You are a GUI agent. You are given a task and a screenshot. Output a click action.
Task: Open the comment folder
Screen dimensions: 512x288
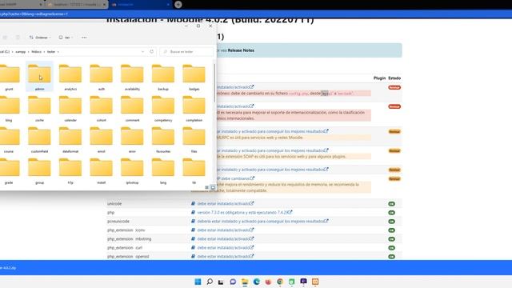tap(132, 108)
